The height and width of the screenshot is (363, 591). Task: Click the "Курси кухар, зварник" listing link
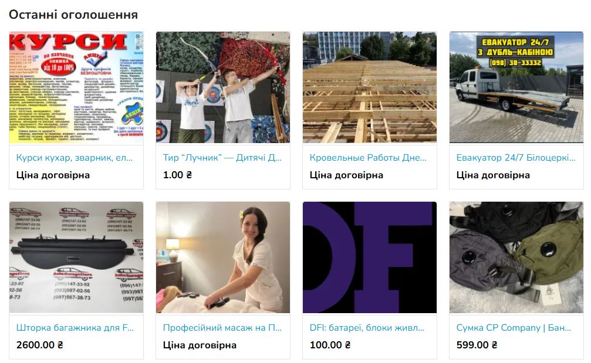coord(75,158)
